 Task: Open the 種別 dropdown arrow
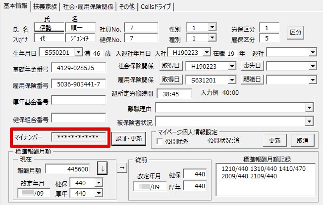tap(212, 38)
